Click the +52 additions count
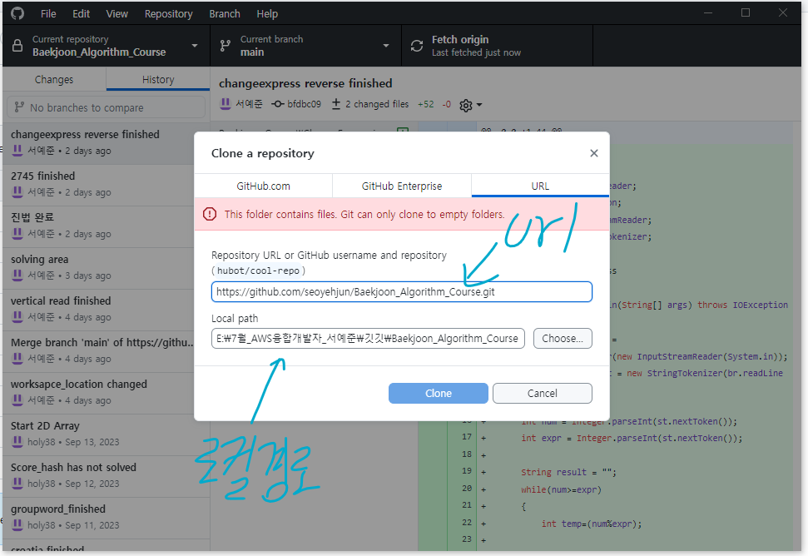808x556 pixels. 426,104
